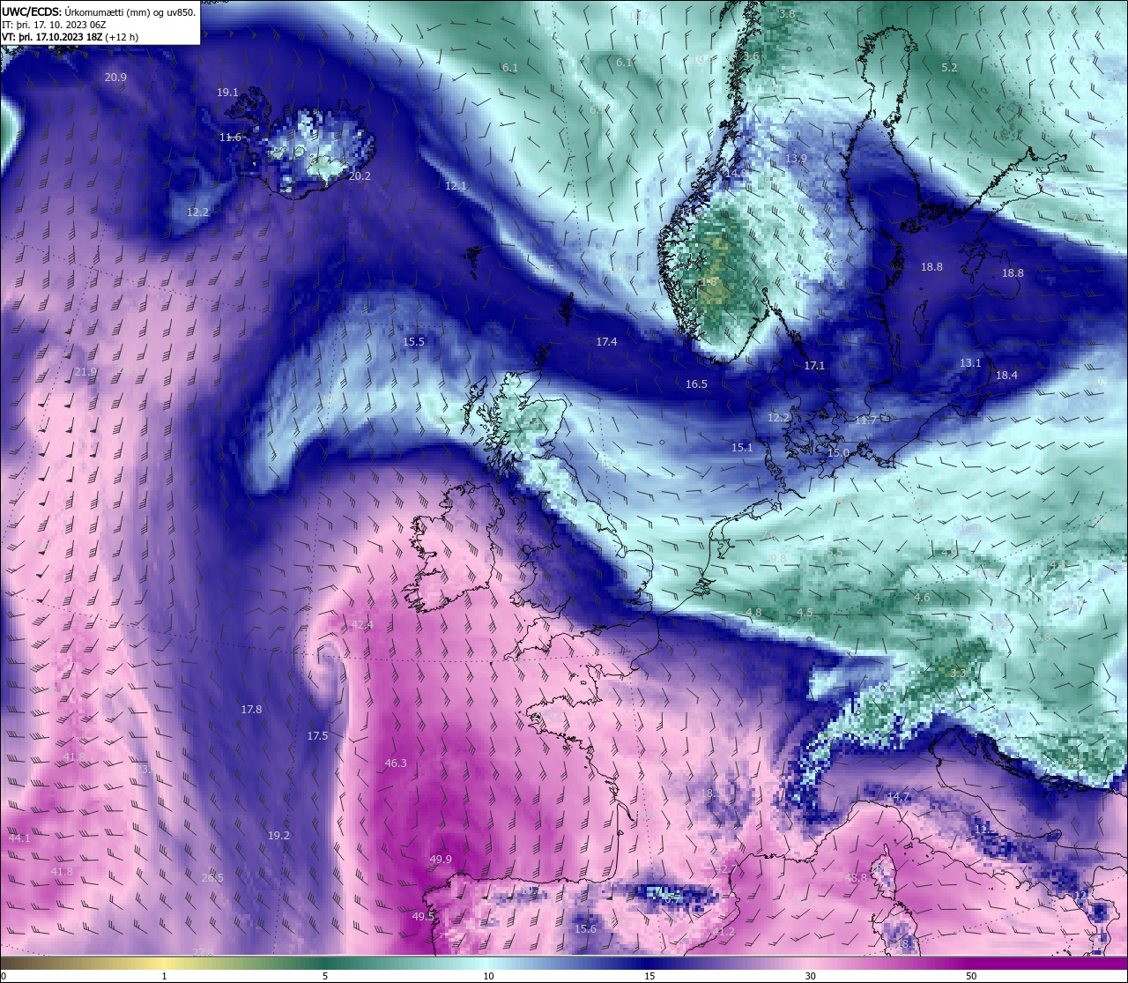Screen dimensions: 1128x983
Task: Click the valid time line 'VT: þri. 17.10.2023 18Z (+12 h)'
Action: coord(70,37)
